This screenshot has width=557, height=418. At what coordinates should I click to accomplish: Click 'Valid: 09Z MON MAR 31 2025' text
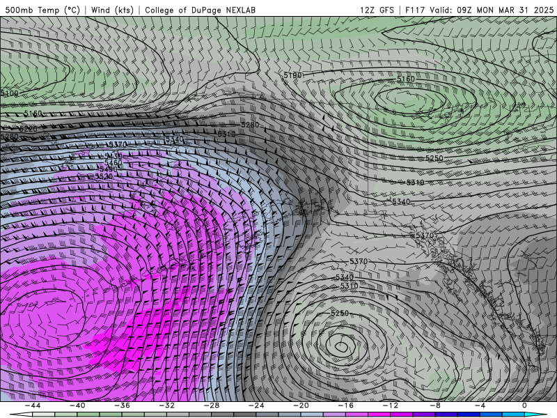492,10
